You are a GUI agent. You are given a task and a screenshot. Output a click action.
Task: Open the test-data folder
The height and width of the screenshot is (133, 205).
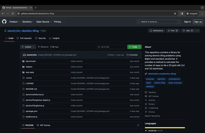pyautogui.click(x=30, y=72)
